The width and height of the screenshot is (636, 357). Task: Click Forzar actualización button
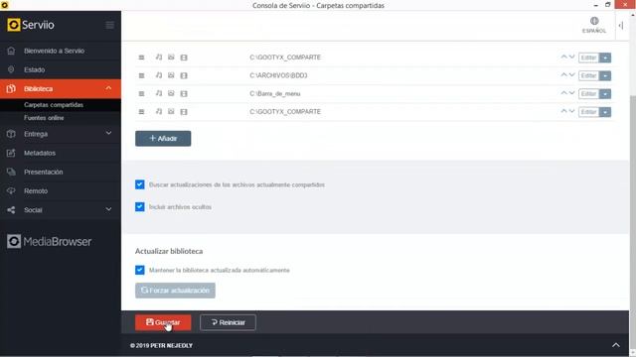tap(175, 291)
